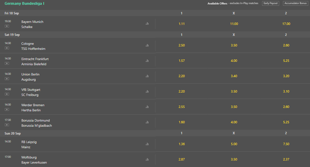This screenshot has height=167, width=310.
Task: Open the Borussia Dortmund vs M'gladbach match
Action: point(37,123)
